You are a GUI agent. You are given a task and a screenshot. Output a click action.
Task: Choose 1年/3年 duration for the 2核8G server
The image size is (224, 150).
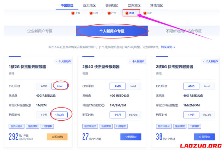pyautogui.click(x=207, y=115)
